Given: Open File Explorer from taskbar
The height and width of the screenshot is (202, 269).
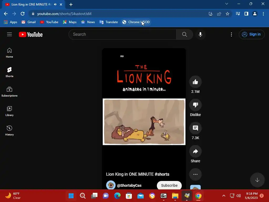Looking at the screenshot, I should (x=175, y=196).
